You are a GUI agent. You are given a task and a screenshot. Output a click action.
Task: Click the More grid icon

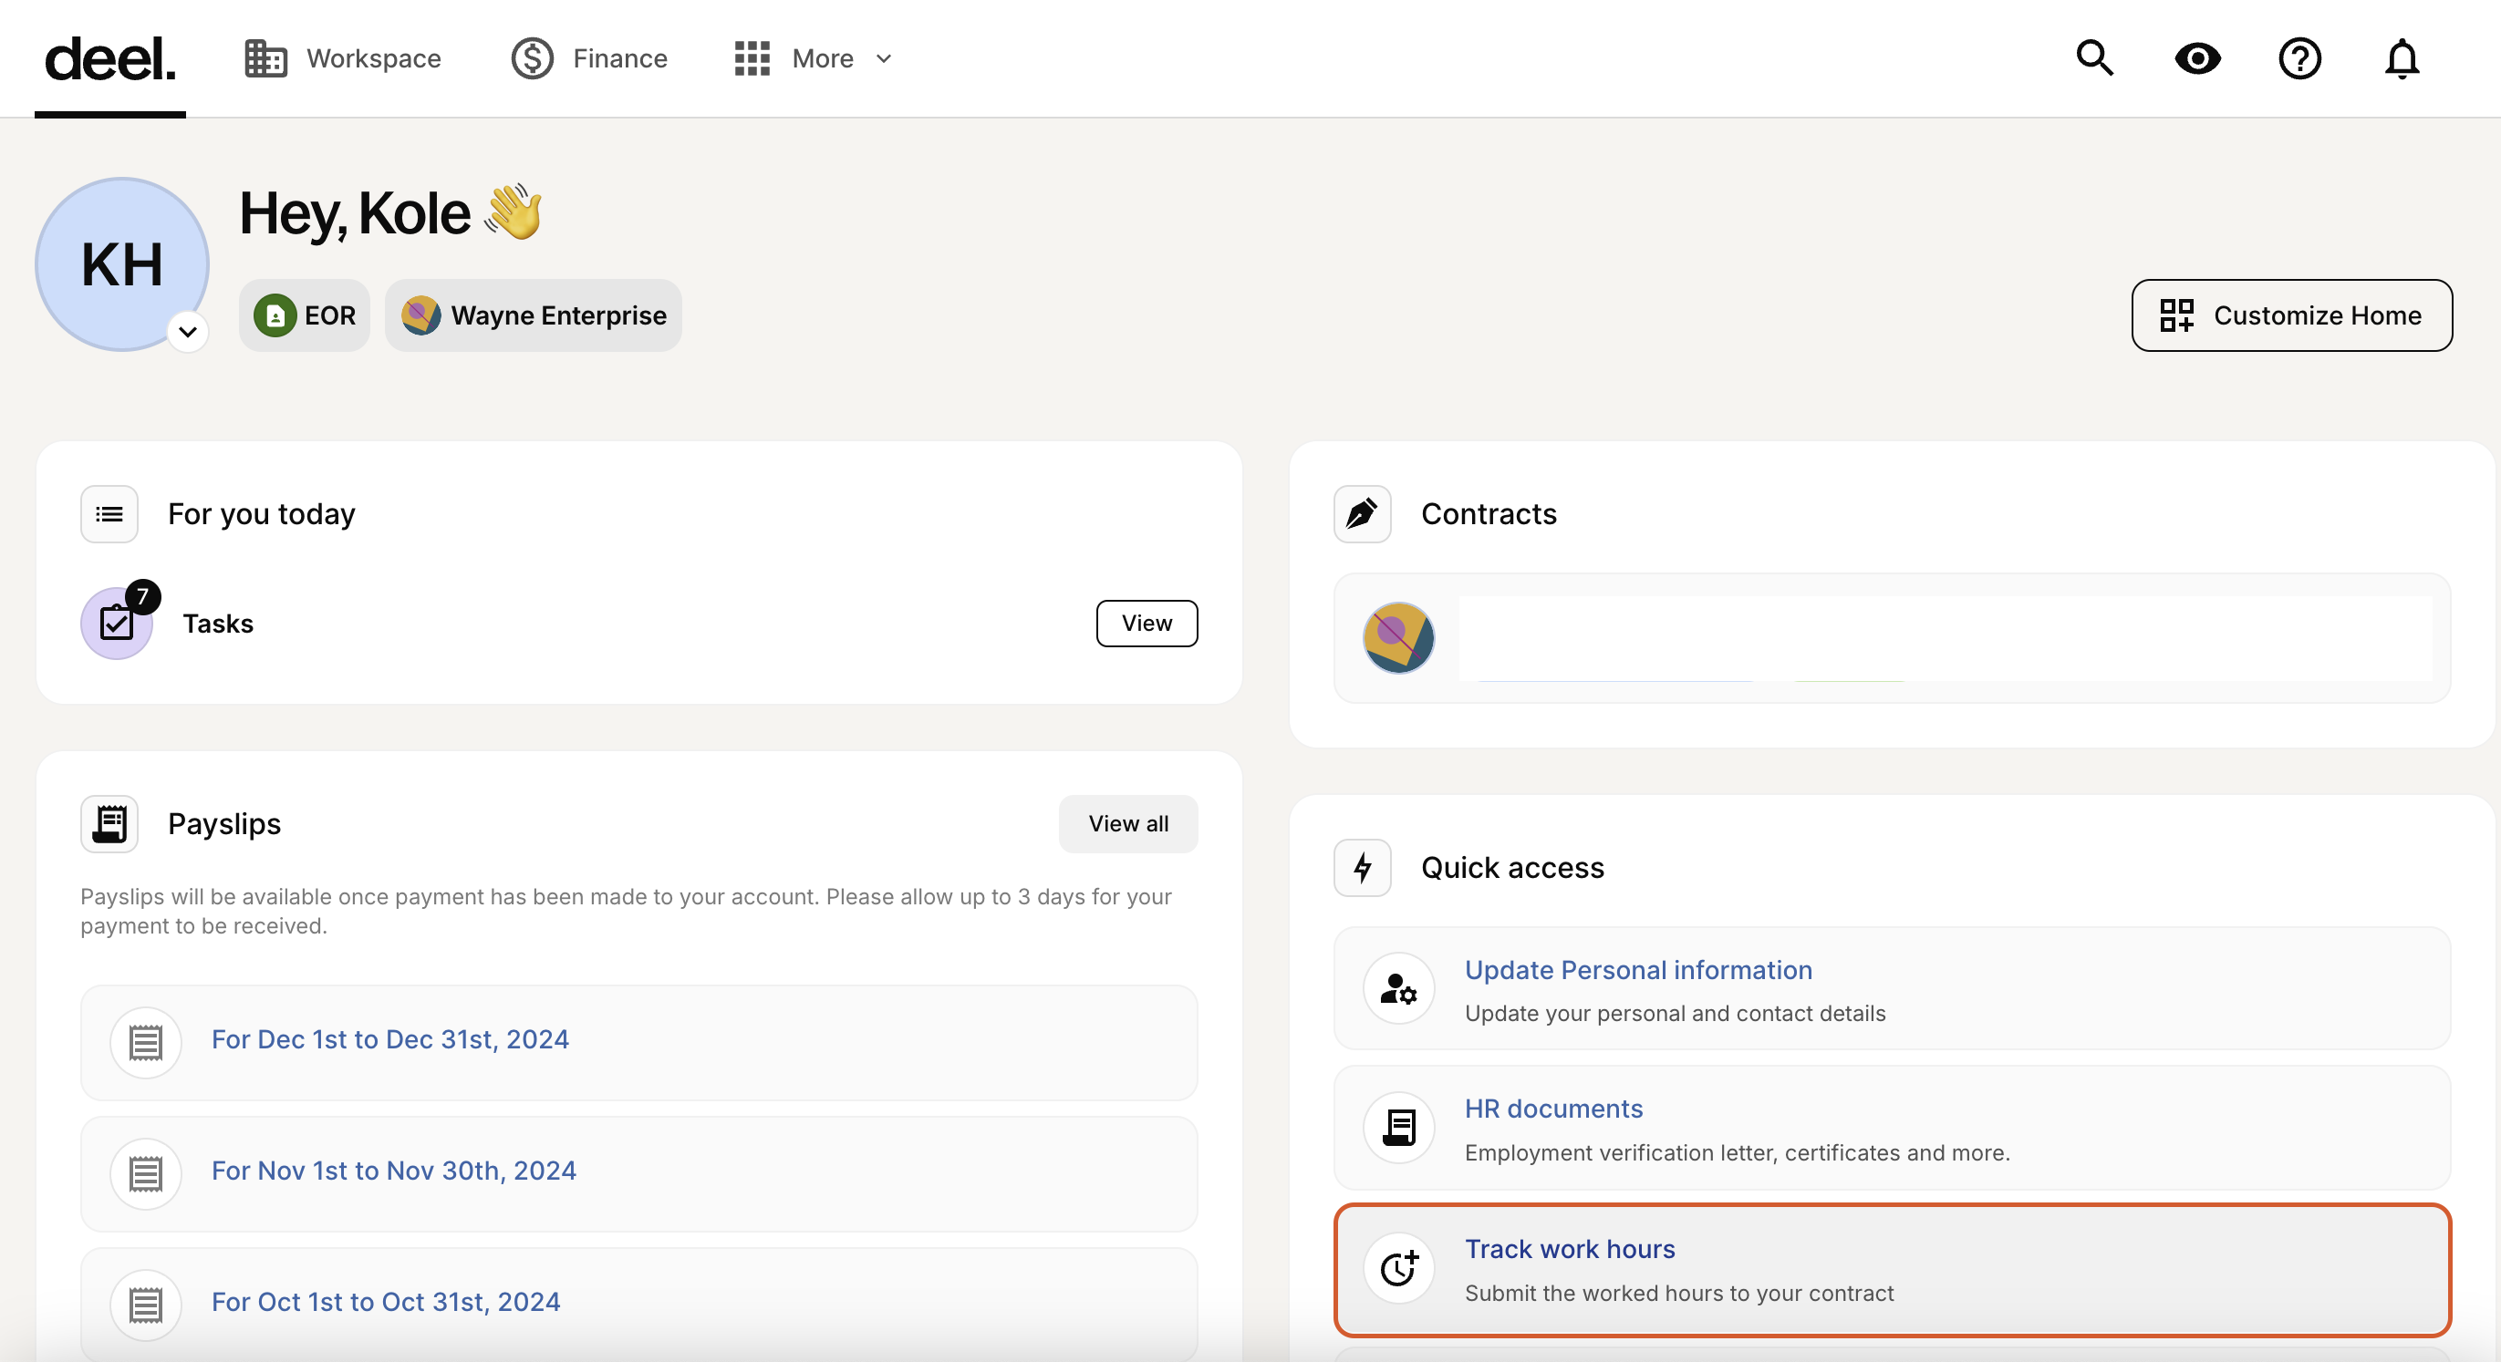(752, 58)
